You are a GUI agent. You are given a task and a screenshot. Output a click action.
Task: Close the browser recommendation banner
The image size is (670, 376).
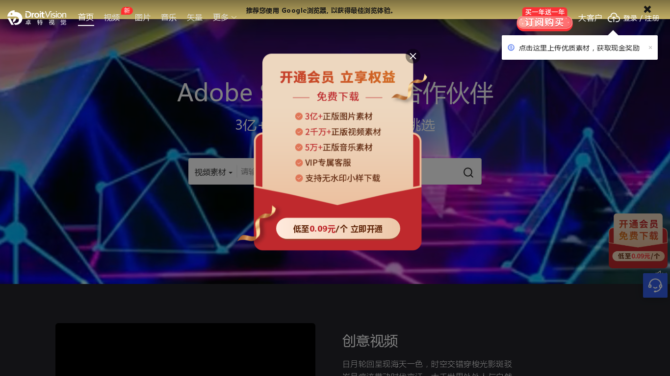tap(647, 9)
